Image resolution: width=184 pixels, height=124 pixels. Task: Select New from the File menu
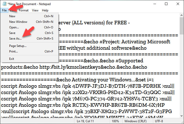click(x=12, y=16)
